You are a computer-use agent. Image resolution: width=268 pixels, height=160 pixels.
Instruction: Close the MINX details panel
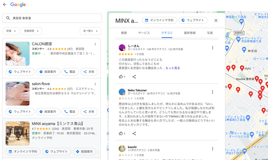coord(216,21)
